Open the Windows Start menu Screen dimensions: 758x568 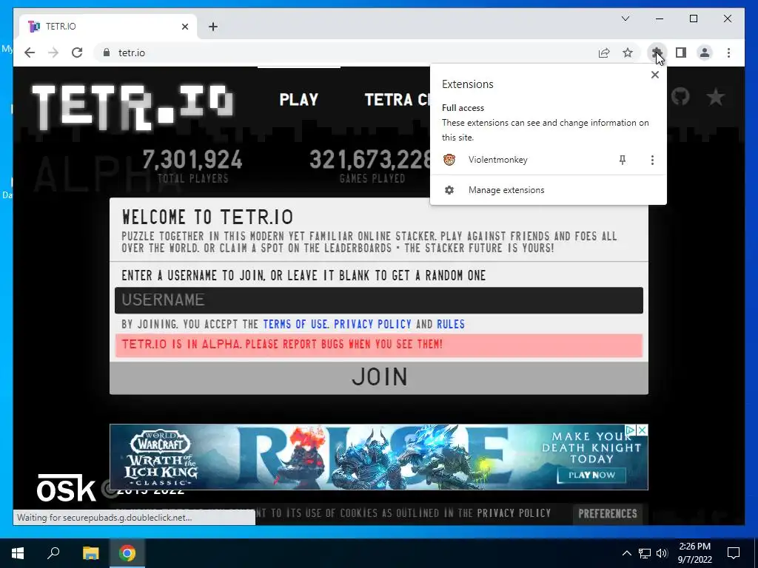tap(18, 553)
